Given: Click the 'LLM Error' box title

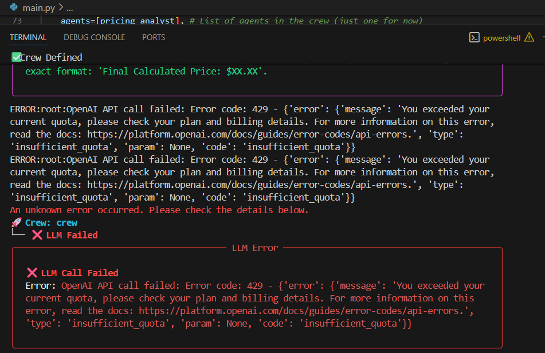Looking at the screenshot, I should 255,248.
